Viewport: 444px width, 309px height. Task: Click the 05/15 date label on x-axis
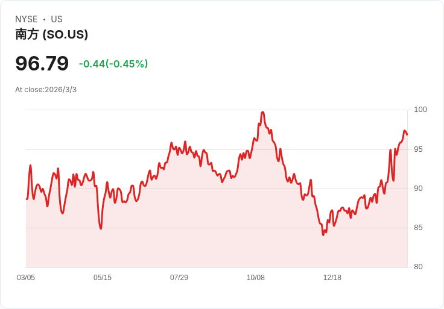click(x=103, y=278)
